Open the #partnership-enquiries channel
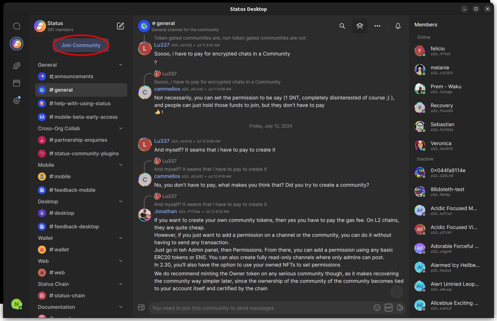The image size is (497, 321). pyautogui.click(x=81, y=140)
